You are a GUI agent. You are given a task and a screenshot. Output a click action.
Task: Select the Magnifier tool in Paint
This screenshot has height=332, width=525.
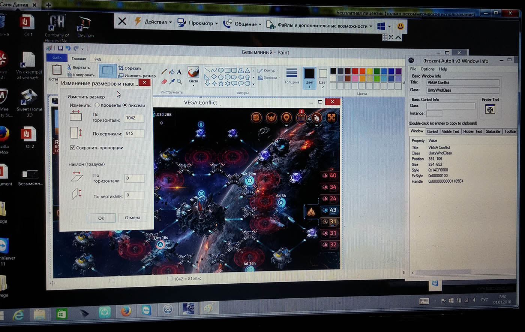[179, 82]
